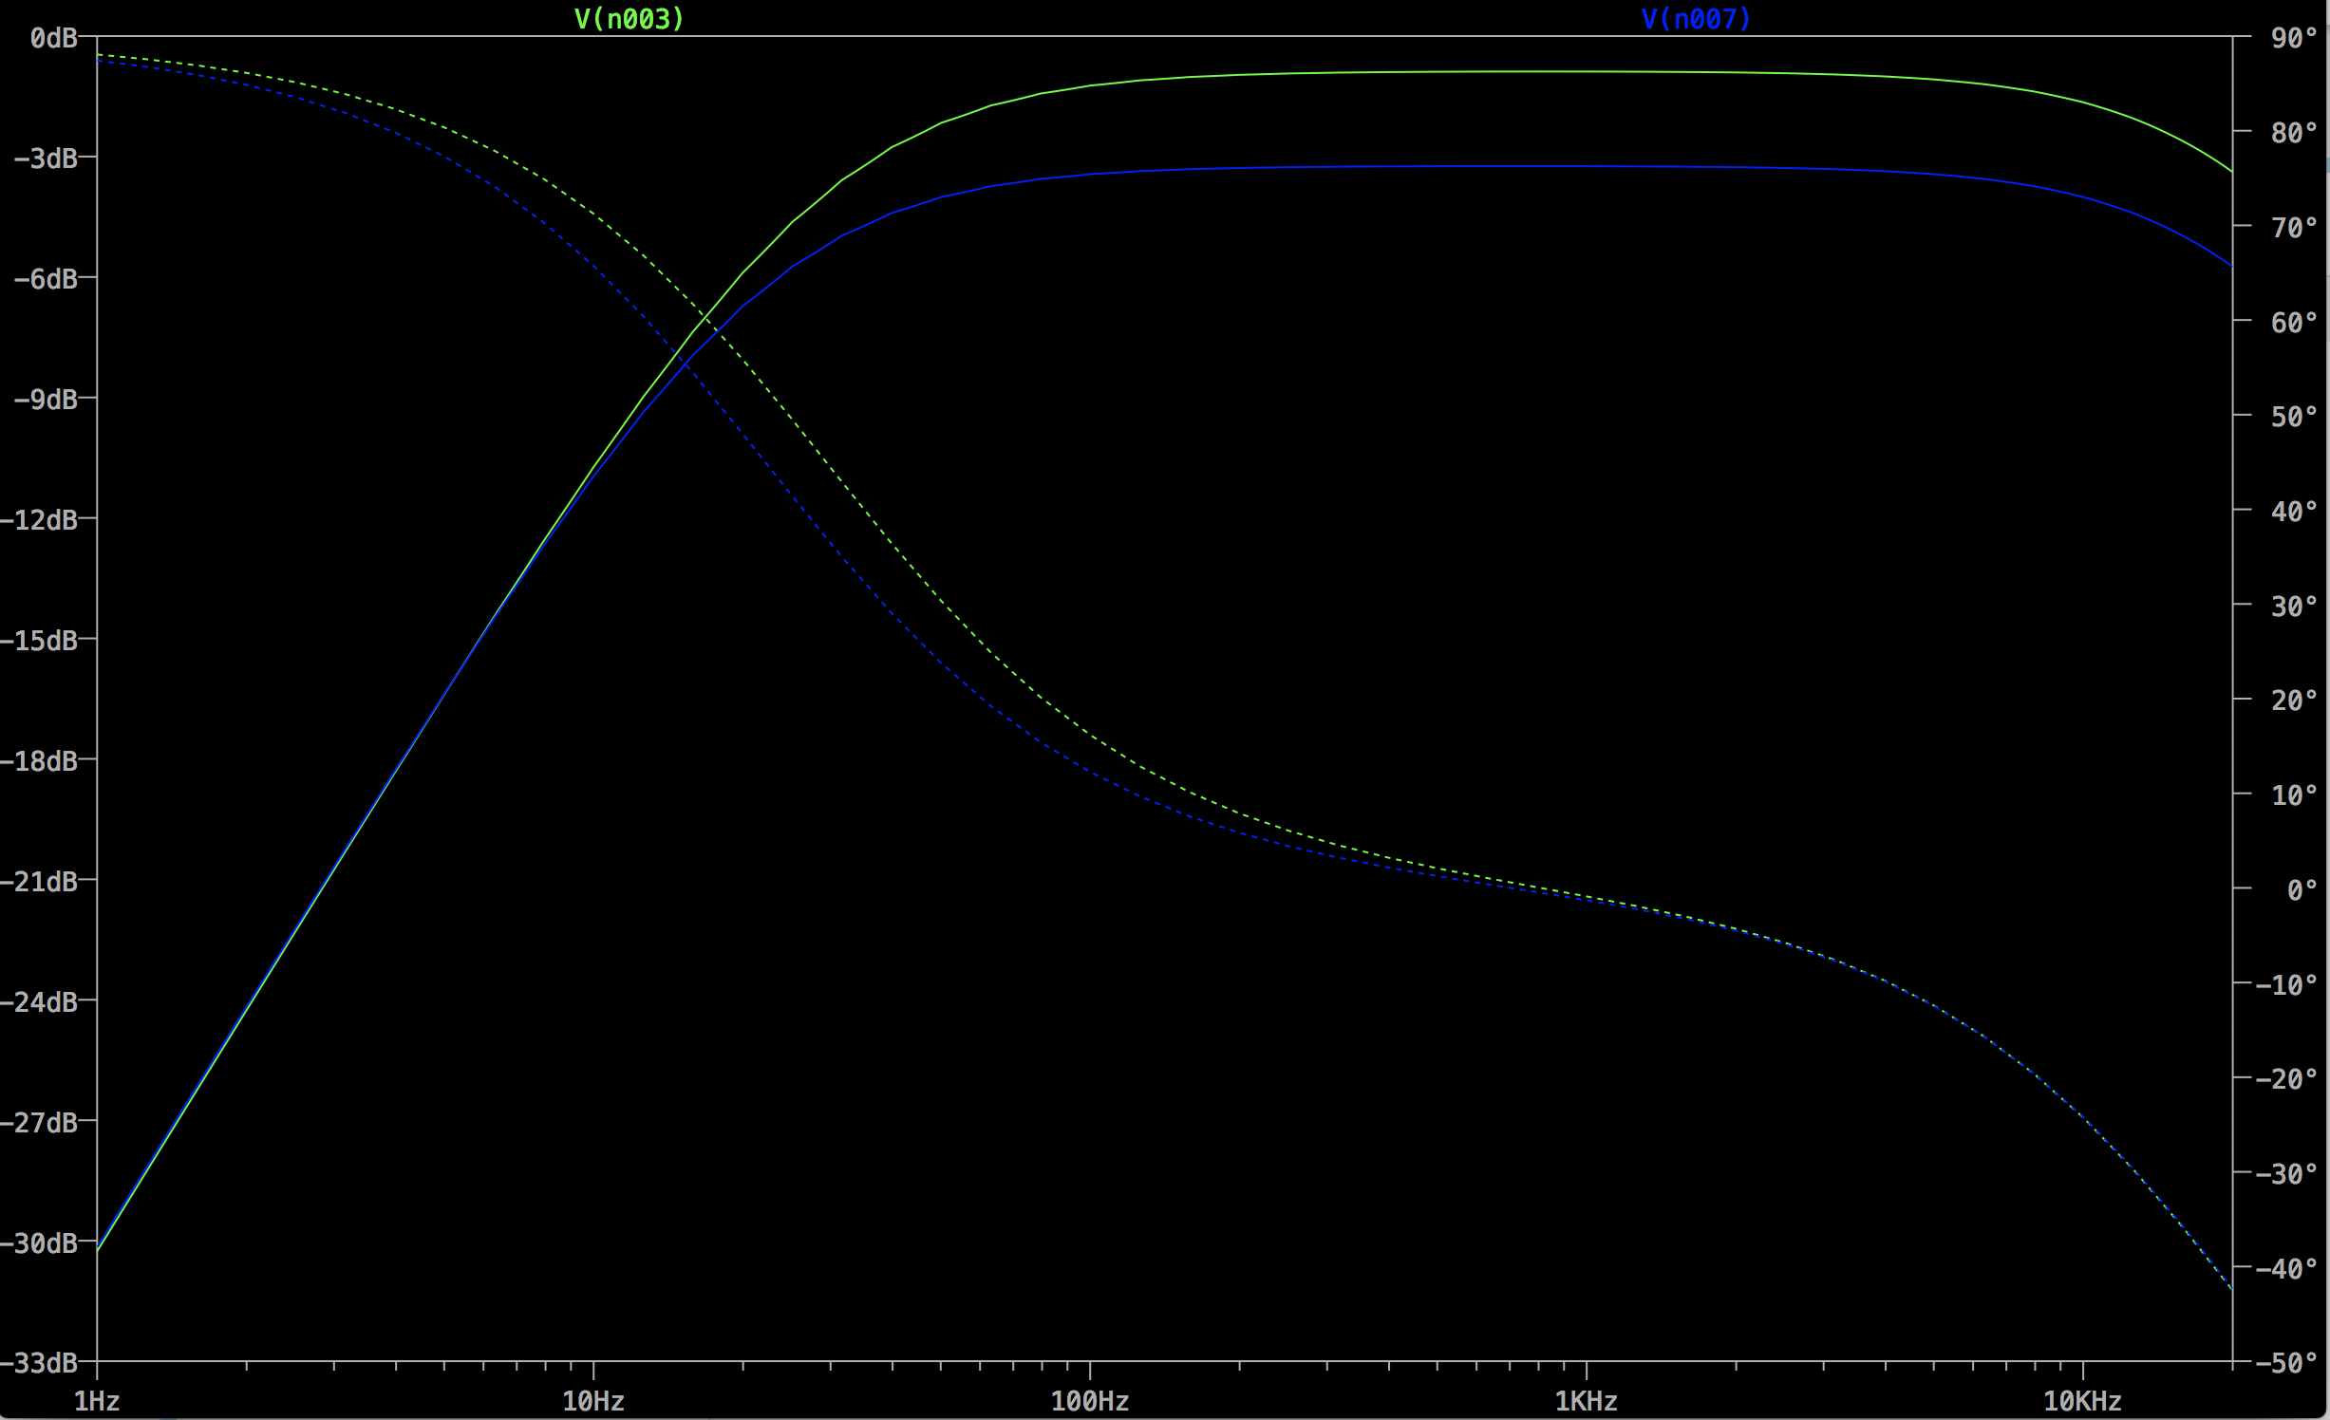Click the -20° phase axis label
Image resolution: width=2330 pixels, height=1420 pixels.
pos(2286,1079)
